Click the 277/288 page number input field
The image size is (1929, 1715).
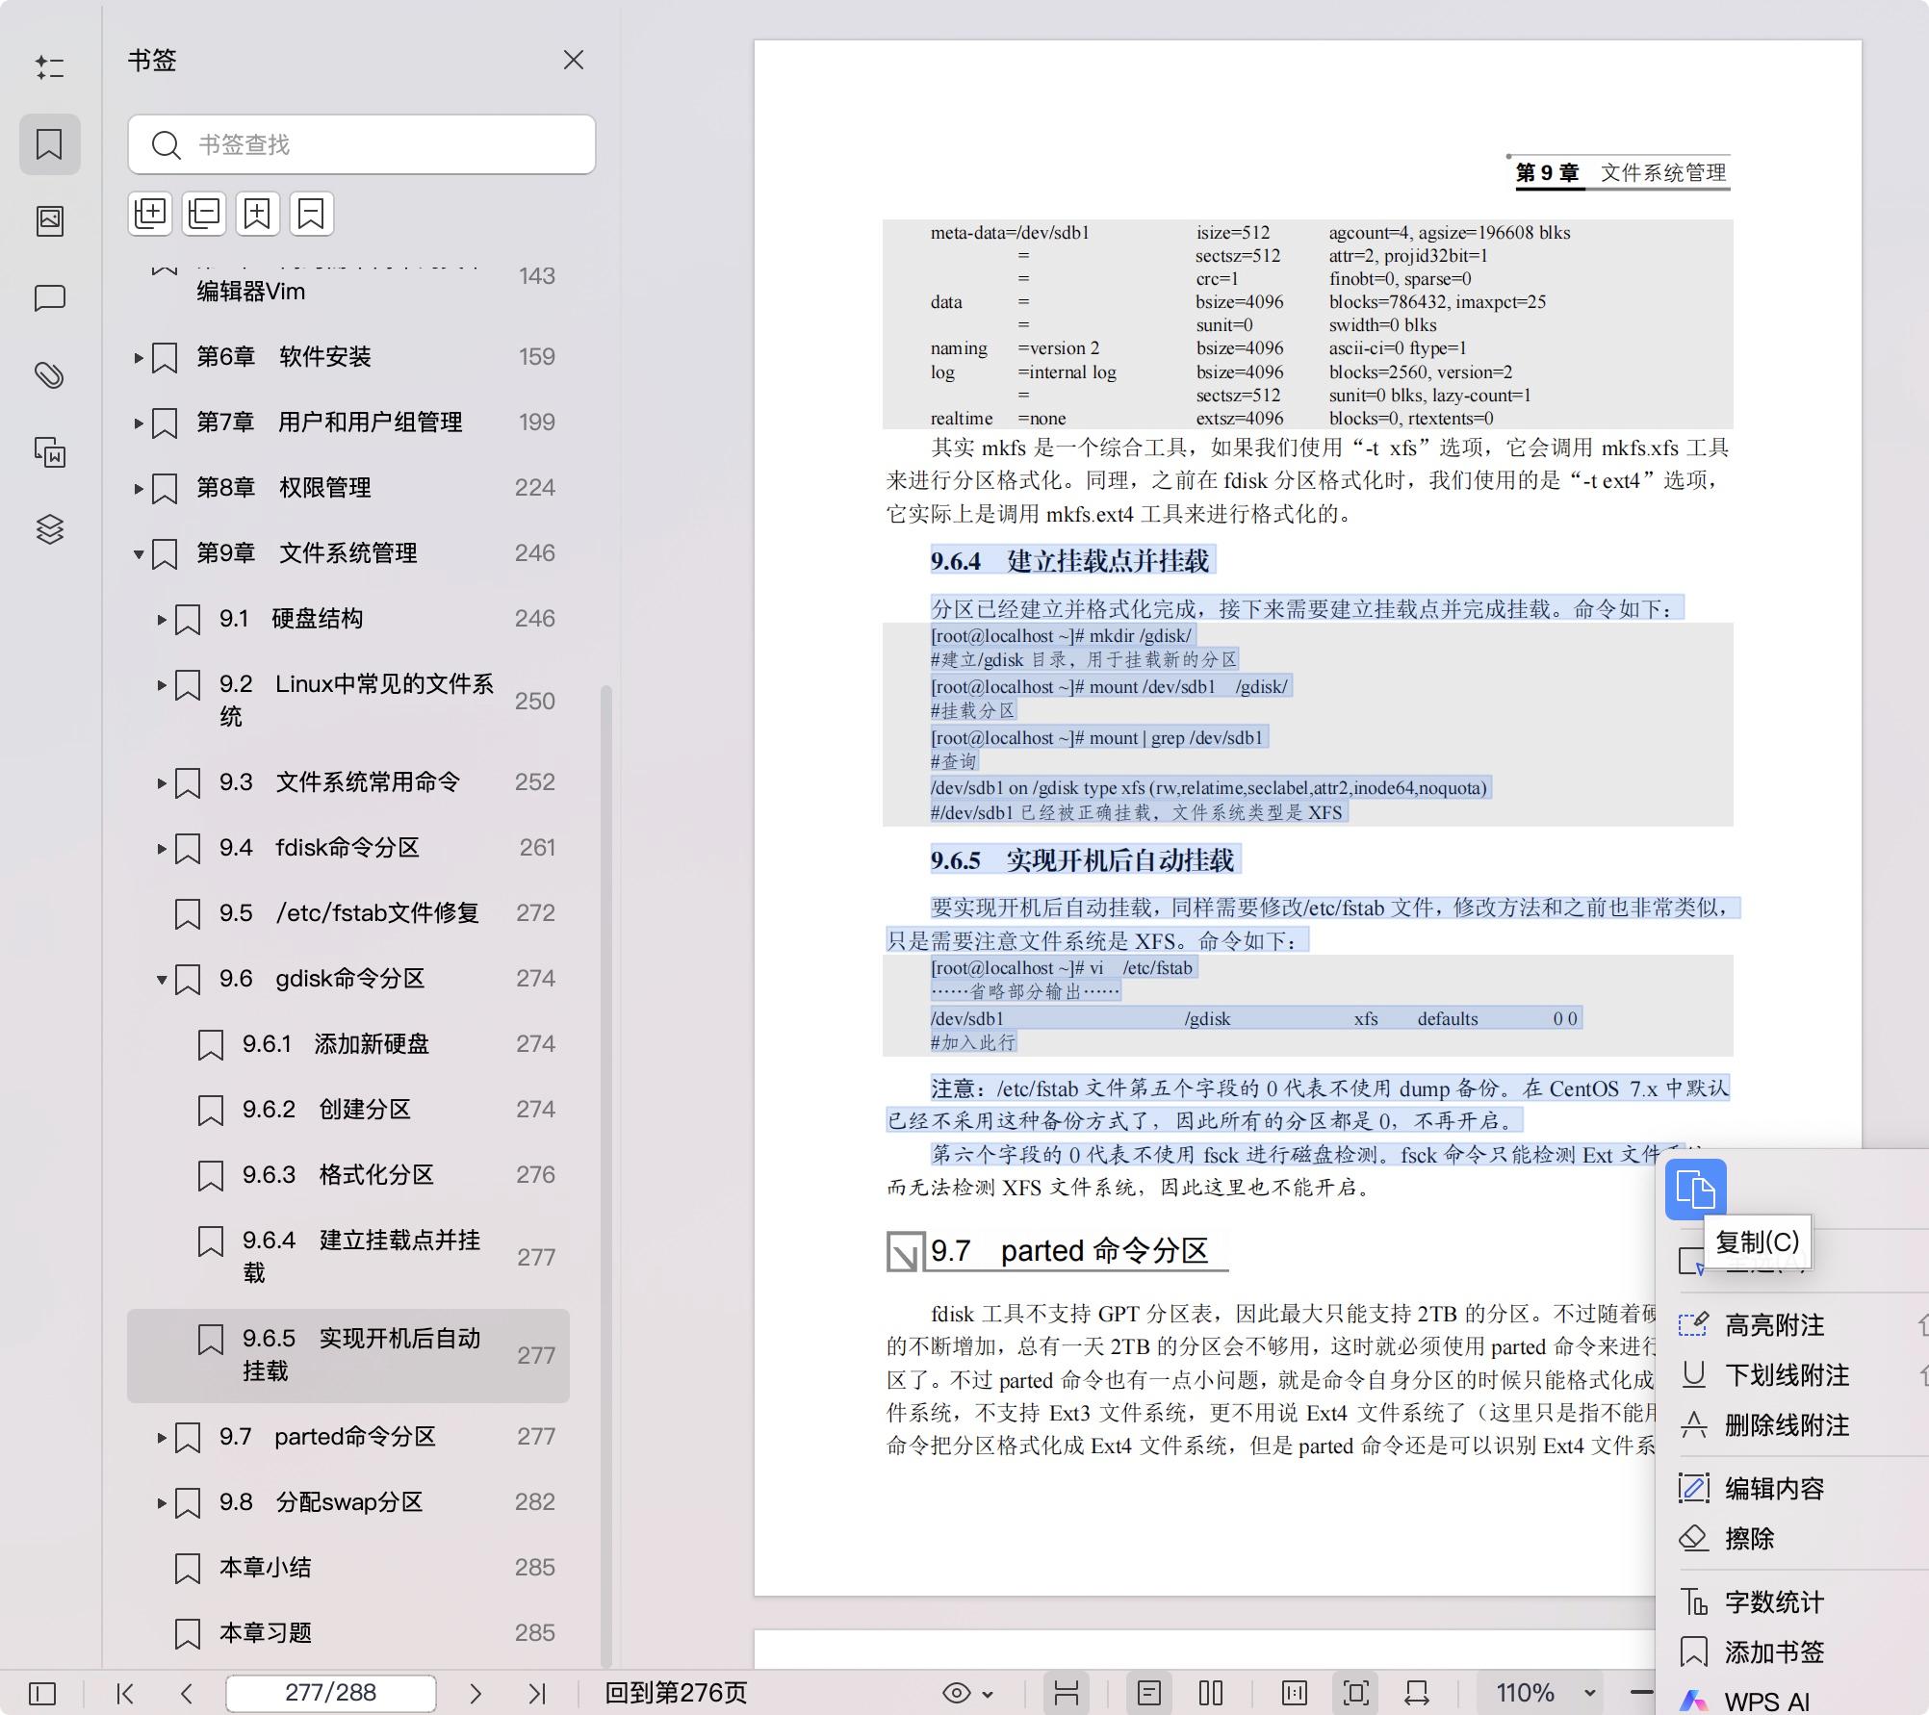[330, 1692]
